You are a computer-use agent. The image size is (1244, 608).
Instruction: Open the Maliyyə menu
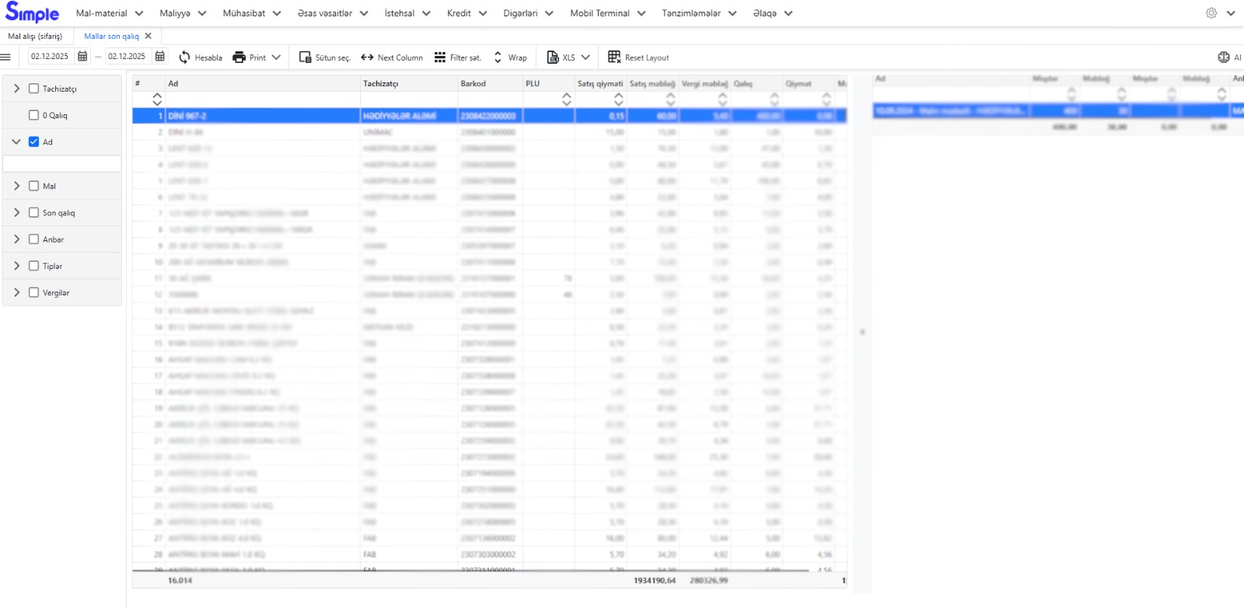(x=183, y=13)
